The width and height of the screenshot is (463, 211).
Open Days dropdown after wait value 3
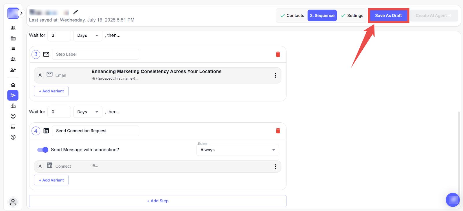tap(88, 36)
